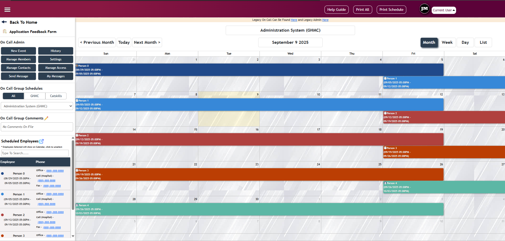This screenshot has height=241, width=505.
Task: Open Person 2 event bar in Sep 14 week
Action: tap(259, 139)
